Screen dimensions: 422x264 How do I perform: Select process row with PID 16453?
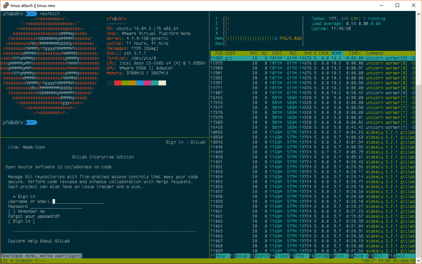coord(313,127)
